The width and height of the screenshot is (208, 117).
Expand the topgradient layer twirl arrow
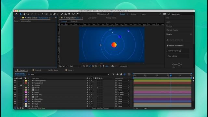pyautogui.click(x=24, y=83)
